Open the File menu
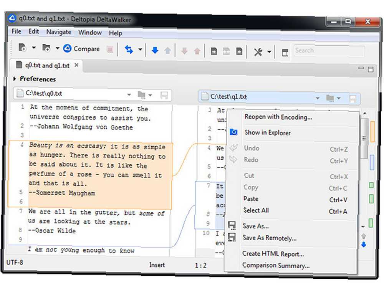 pyautogui.click(x=16, y=31)
